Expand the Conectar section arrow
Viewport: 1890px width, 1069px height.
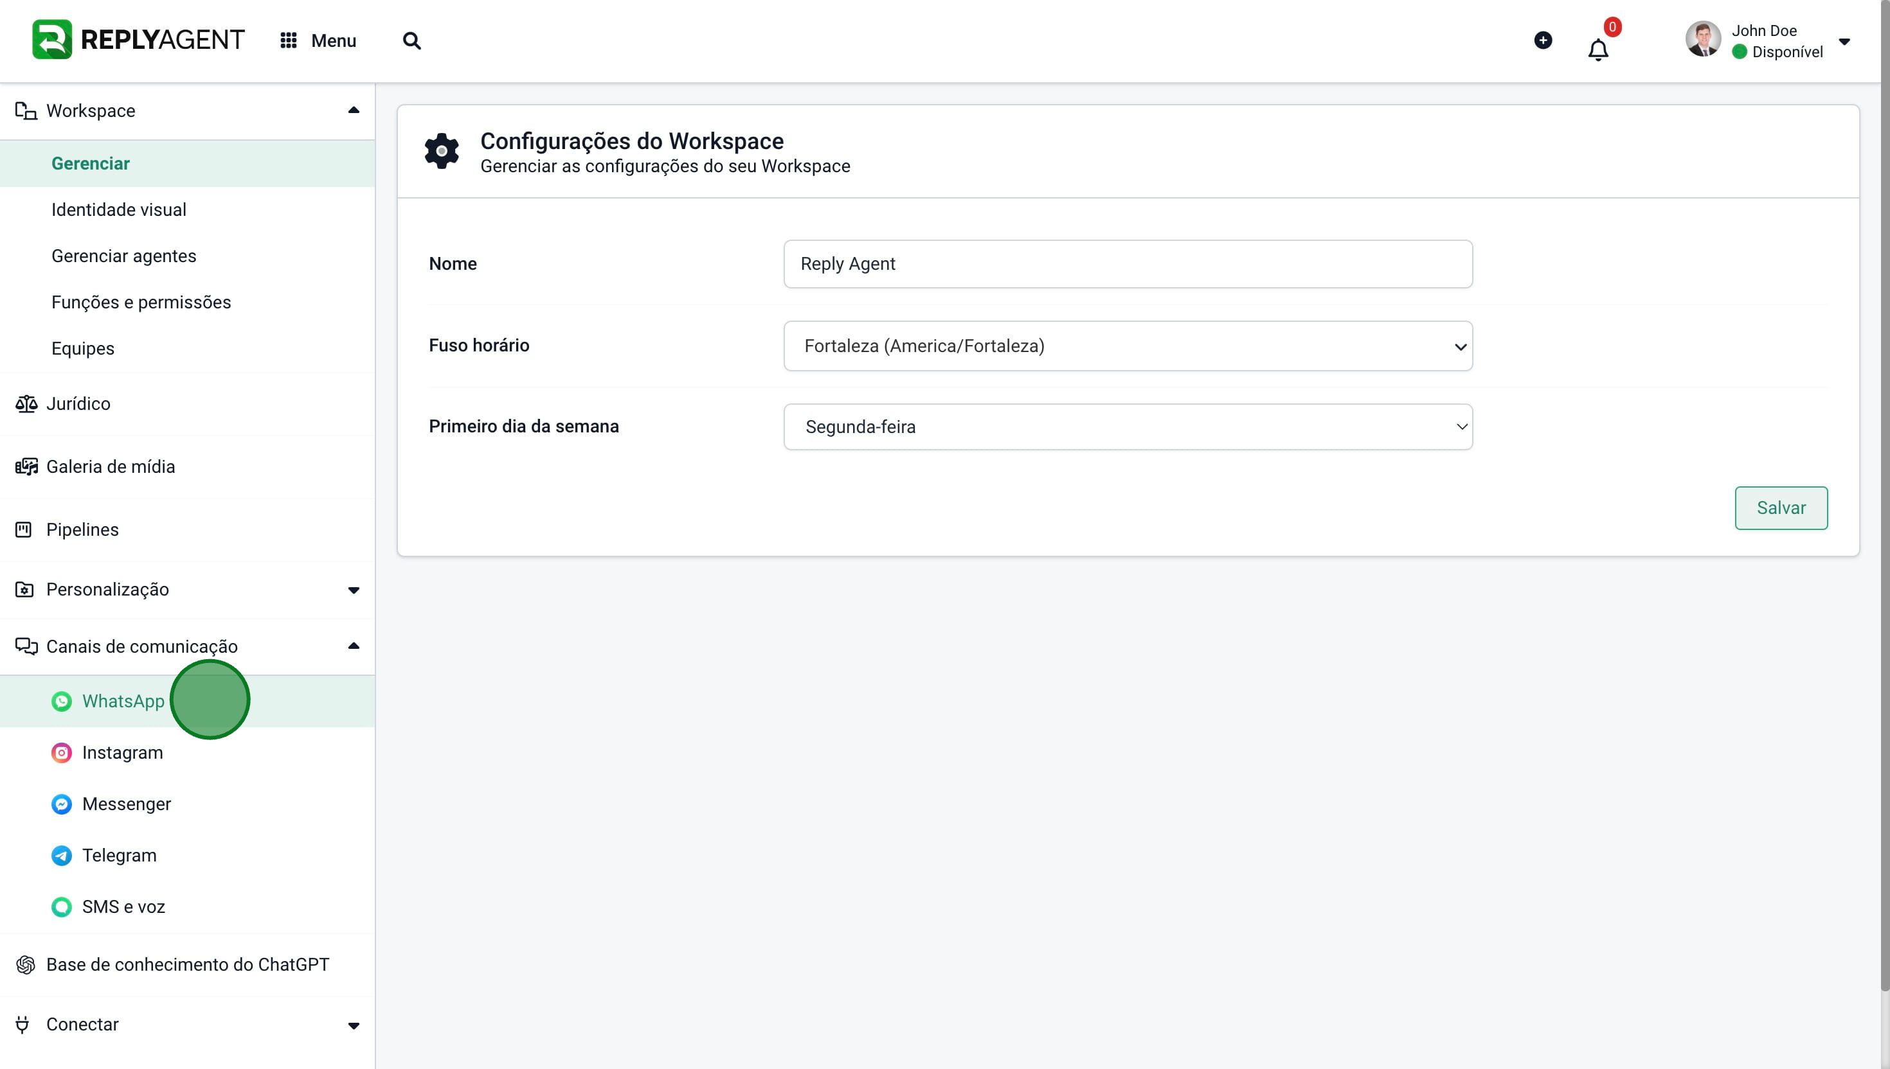354,1026
